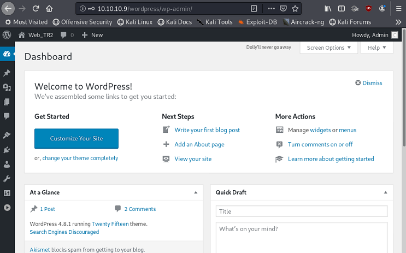Open the Firefox hamburger menu

tap(399, 9)
